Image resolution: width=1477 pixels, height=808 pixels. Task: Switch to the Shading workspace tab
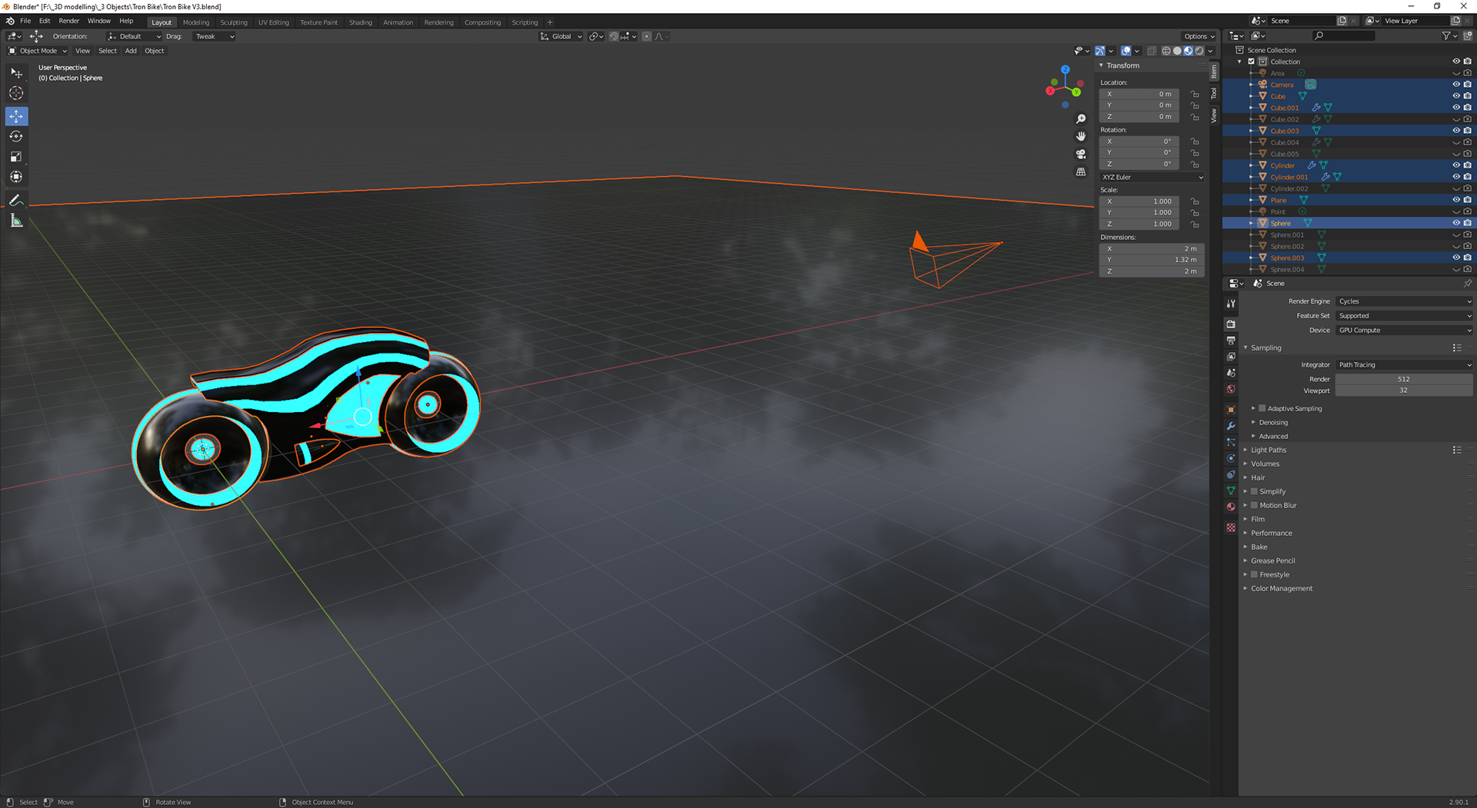[360, 22]
